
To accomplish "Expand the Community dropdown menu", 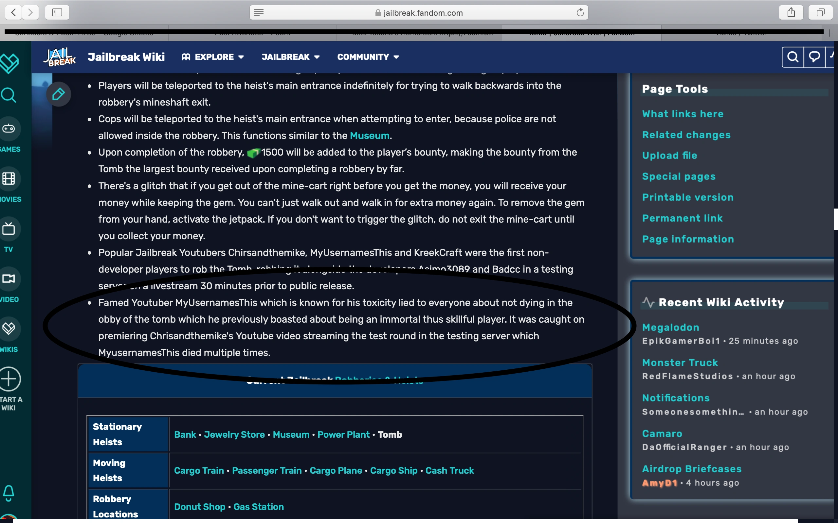I will click(368, 57).
